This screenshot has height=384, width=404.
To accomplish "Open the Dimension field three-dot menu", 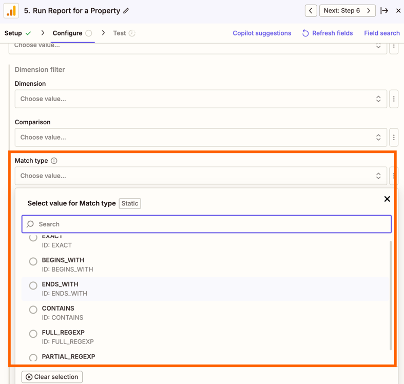I will (394, 99).
